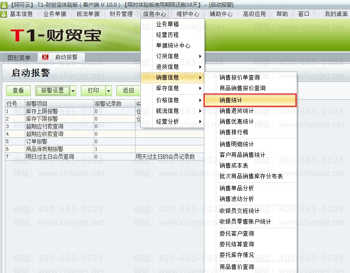Expand the 销售信息 submenu

coord(173,77)
